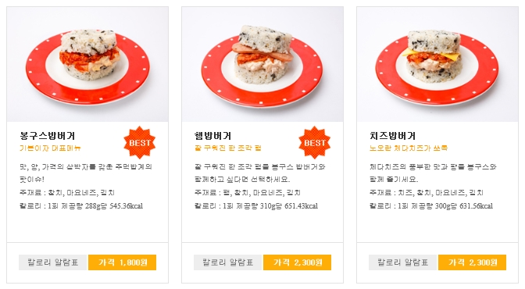Click BEST badge on 햄밥버거 card
Screen dimensions: 525x289
pyautogui.click(x=314, y=142)
